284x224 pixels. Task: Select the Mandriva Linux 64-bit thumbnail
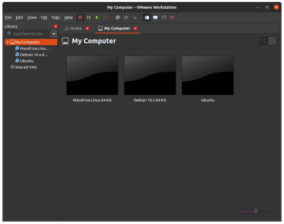click(92, 75)
